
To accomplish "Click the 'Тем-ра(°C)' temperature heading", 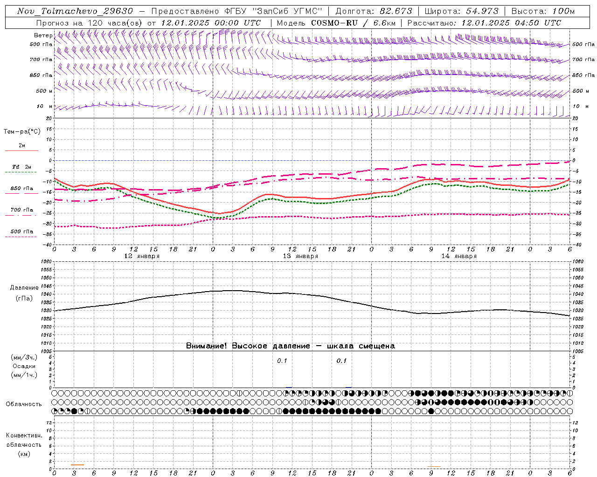I will [x=22, y=132].
